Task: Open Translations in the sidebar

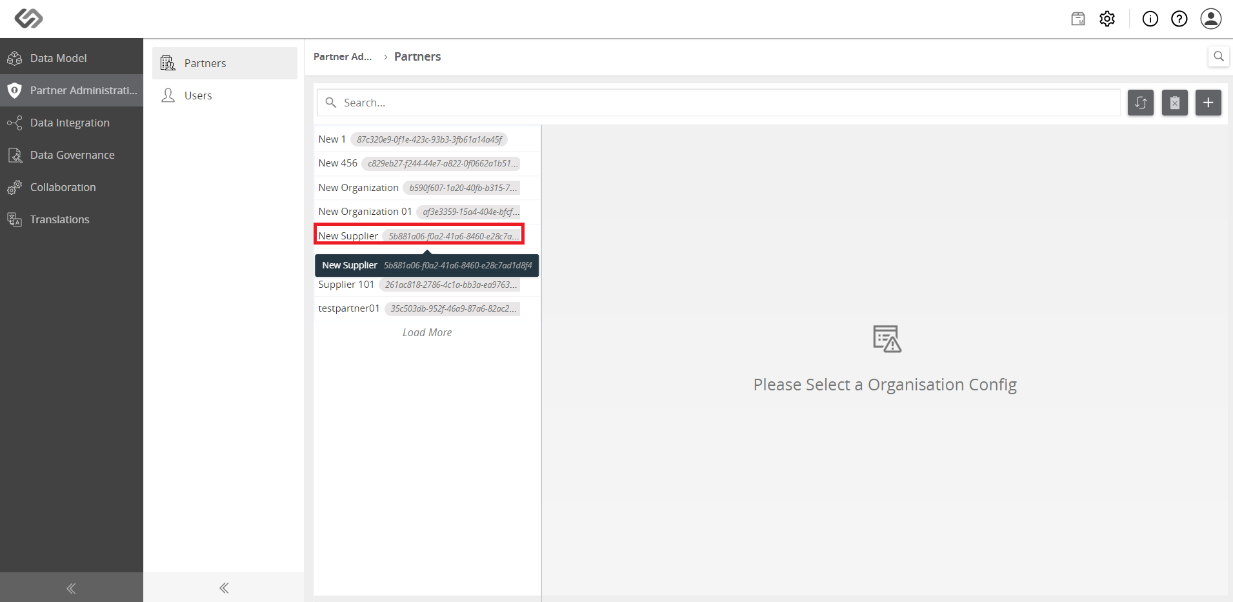Action: [72, 219]
